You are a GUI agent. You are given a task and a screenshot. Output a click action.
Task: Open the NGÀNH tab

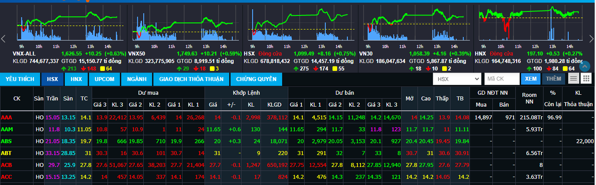pos(137,79)
